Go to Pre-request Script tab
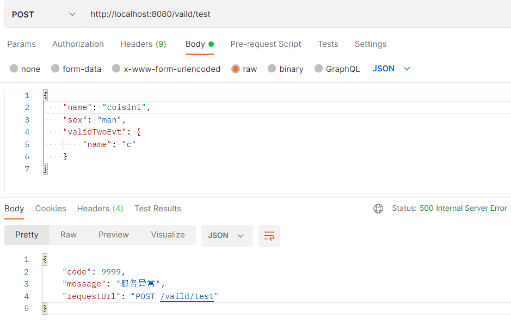Image resolution: width=511 pixels, height=323 pixels. [x=266, y=44]
